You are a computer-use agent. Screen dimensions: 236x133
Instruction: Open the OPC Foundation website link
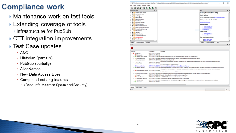click(x=219, y=17)
